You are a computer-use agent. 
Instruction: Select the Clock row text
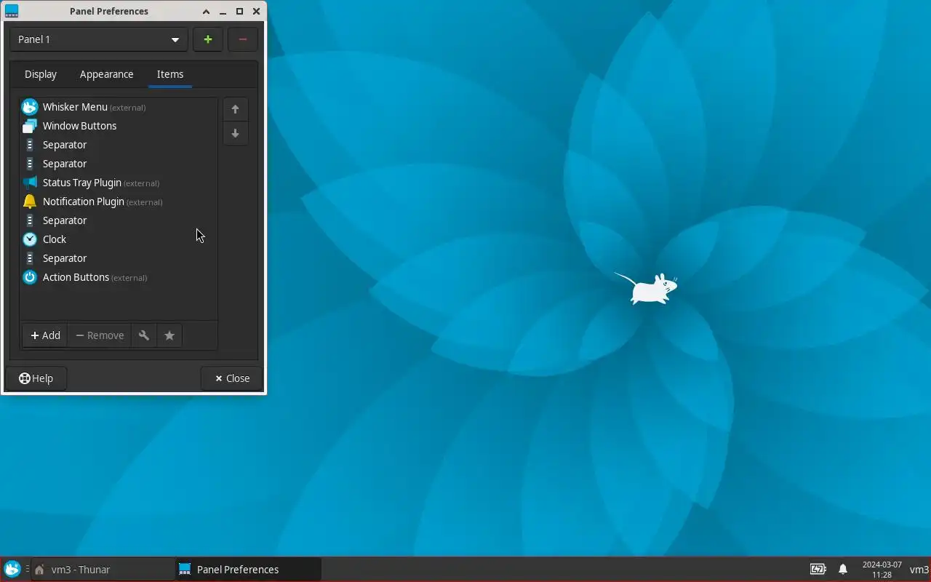55,239
